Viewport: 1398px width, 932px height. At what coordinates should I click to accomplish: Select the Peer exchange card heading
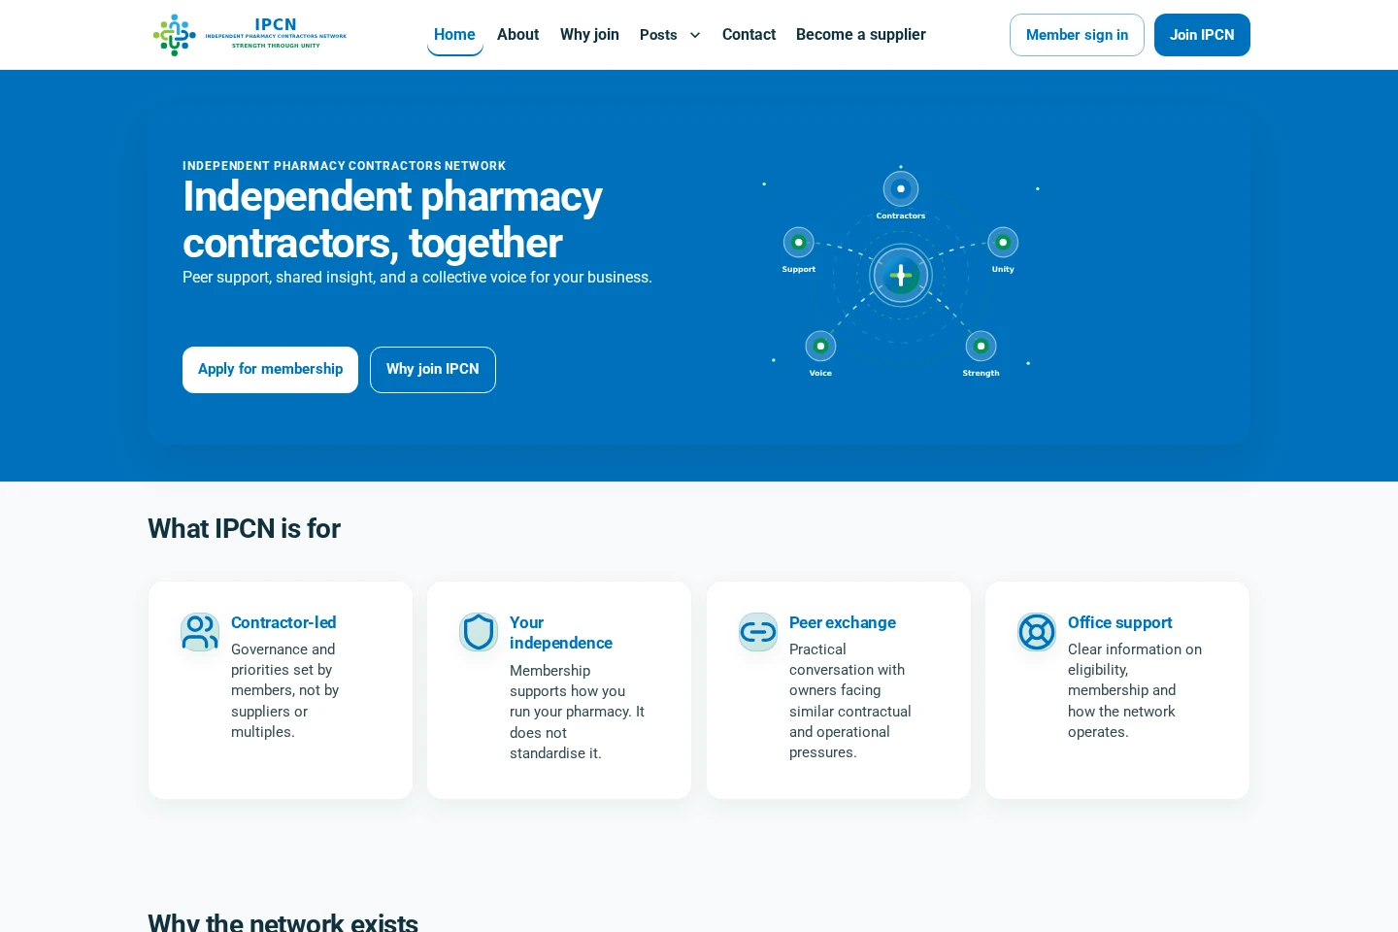coord(843,622)
